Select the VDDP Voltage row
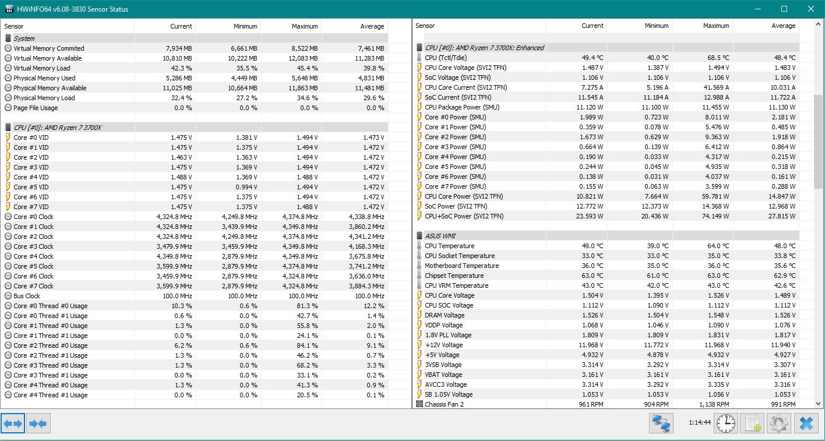825x441 pixels. click(606, 325)
